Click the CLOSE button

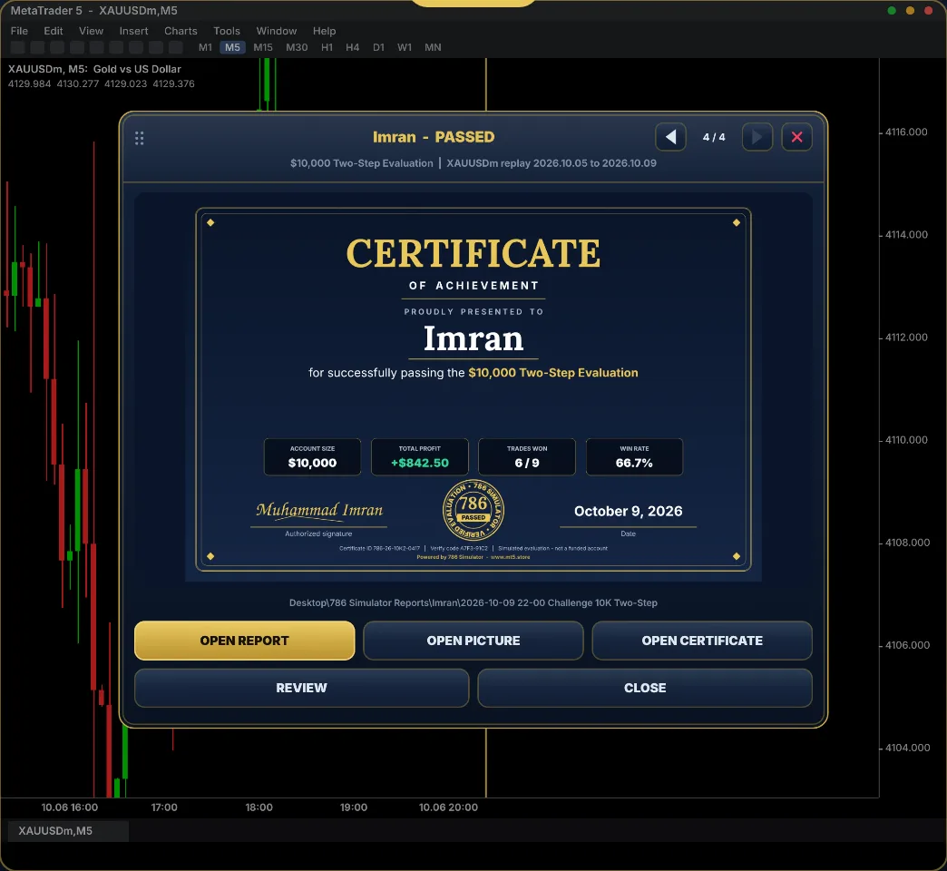tap(645, 688)
